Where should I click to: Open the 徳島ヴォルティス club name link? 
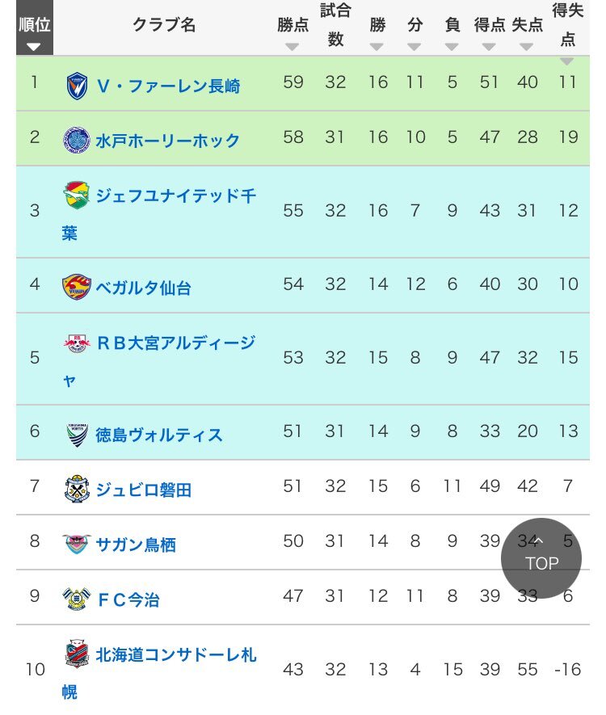[x=159, y=435]
